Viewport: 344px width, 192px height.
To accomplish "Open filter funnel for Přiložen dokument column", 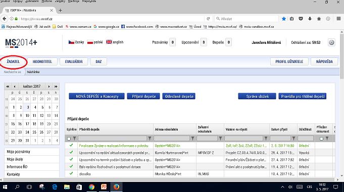I will 327,139.
